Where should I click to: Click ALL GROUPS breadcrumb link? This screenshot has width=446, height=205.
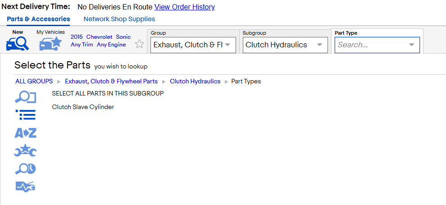click(x=34, y=81)
